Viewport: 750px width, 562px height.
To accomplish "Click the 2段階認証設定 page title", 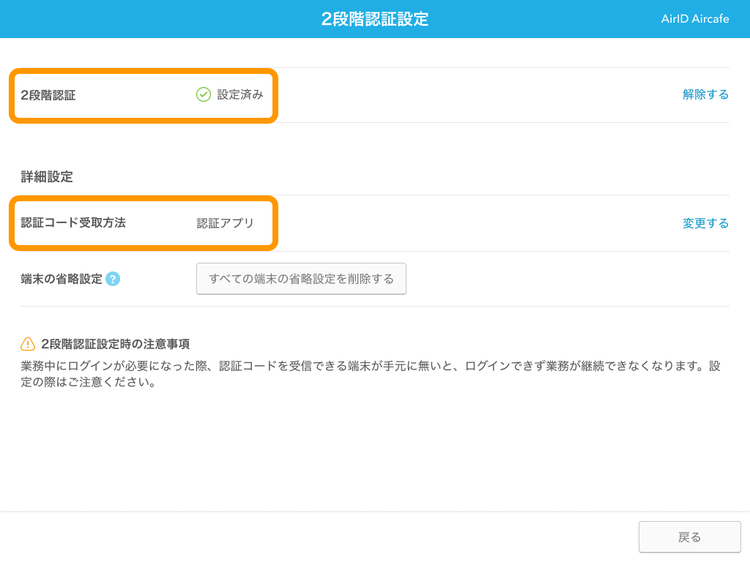I will [374, 18].
